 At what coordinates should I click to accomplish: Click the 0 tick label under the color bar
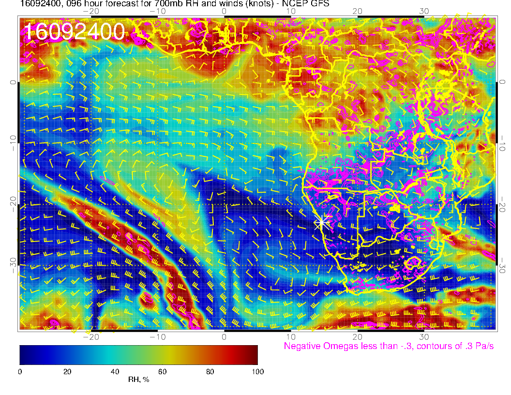(x=20, y=372)
